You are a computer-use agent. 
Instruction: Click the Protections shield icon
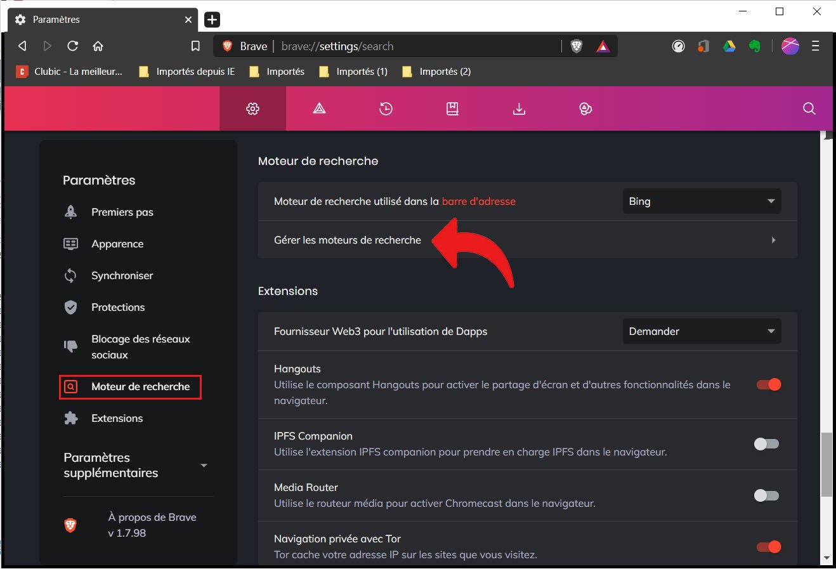tap(70, 307)
